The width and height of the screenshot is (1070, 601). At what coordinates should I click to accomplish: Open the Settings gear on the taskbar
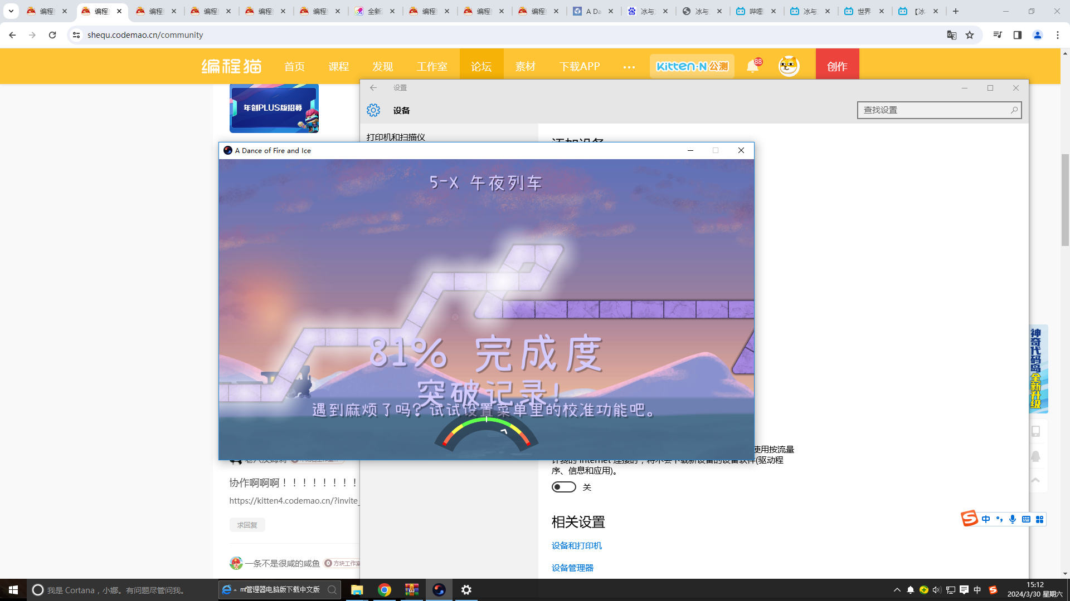point(466,590)
